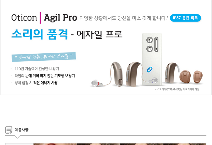Click the smallest in-canal hearing aid image

[x=198, y=77]
